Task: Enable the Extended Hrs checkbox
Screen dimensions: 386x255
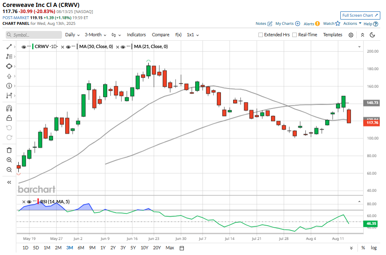Action: [260, 35]
